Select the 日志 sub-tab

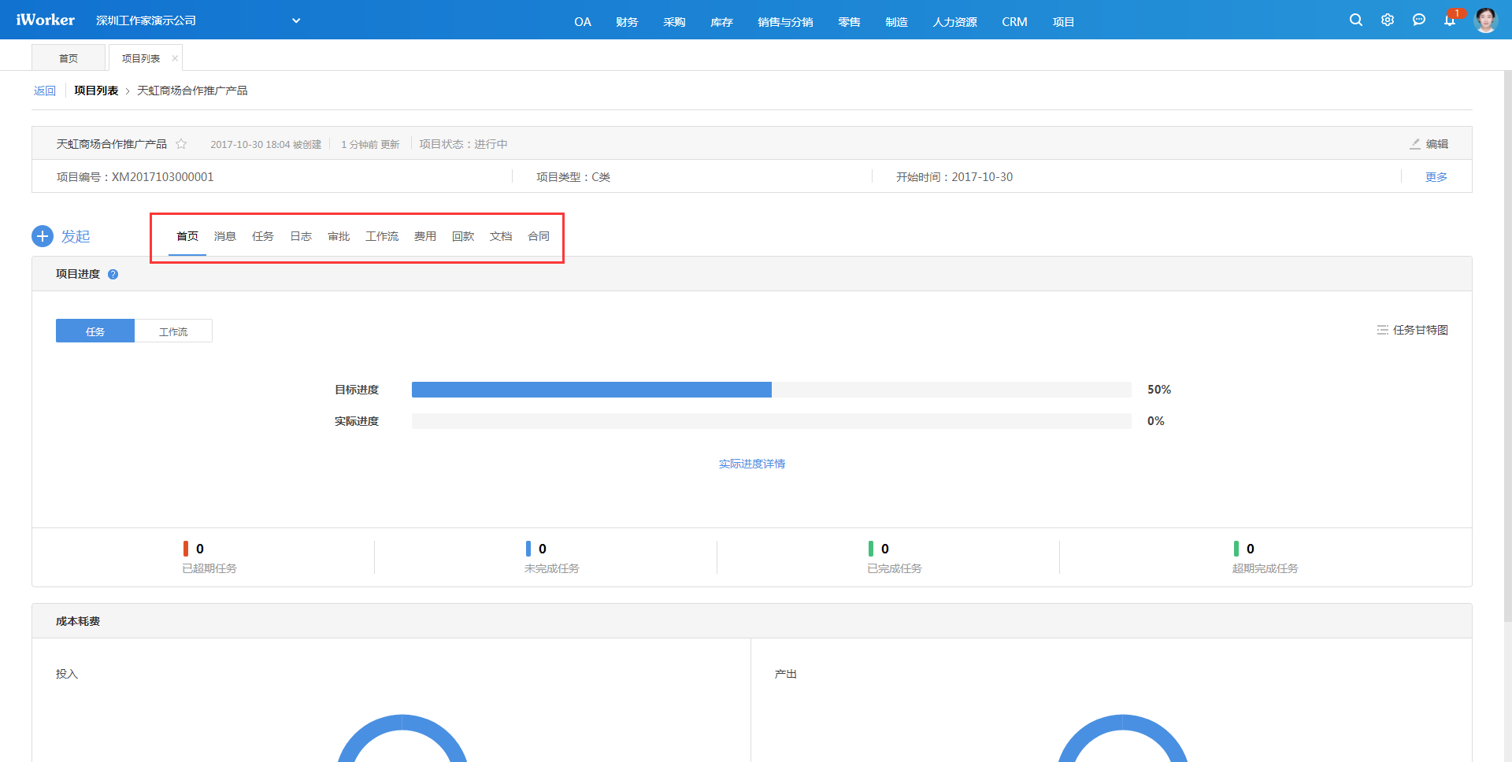pos(301,236)
